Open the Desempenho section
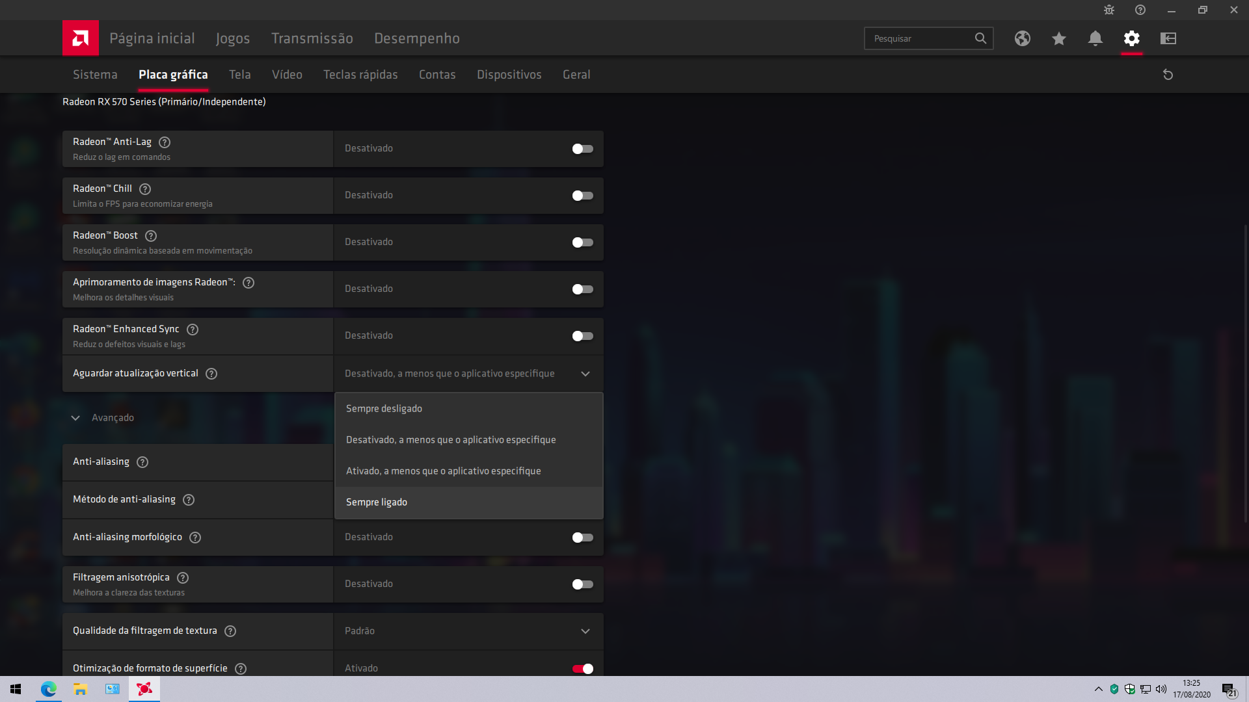Image resolution: width=1249 pixels, height=702 pixels. coord(417,38)
